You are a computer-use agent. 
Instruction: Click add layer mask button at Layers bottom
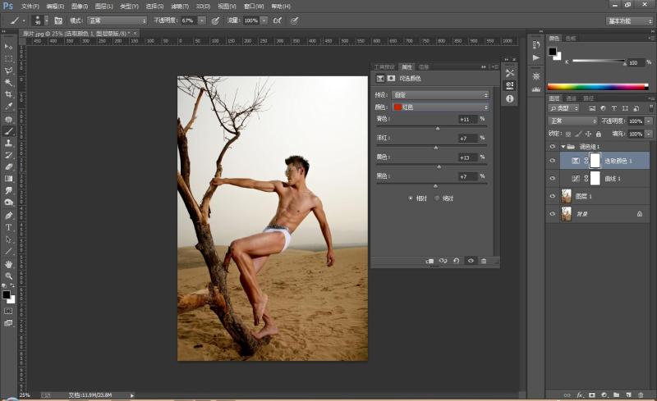click(x=591, y=394)
